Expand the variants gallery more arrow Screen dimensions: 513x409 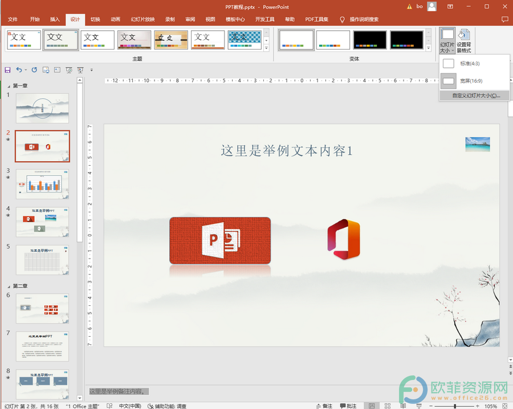[428, 48]
